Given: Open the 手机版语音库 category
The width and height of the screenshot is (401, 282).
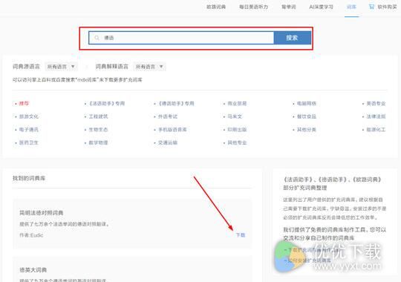Looking at the screenshot, I should 172,130.
